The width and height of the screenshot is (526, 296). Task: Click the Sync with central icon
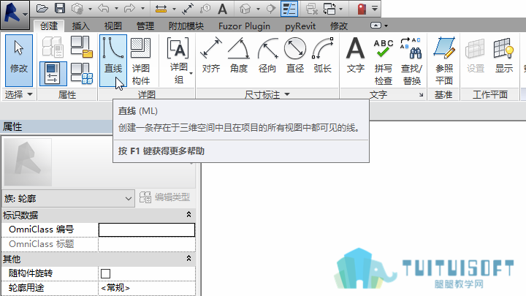77,8
